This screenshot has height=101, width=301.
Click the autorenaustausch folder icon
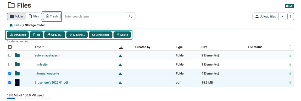[17, 55]
